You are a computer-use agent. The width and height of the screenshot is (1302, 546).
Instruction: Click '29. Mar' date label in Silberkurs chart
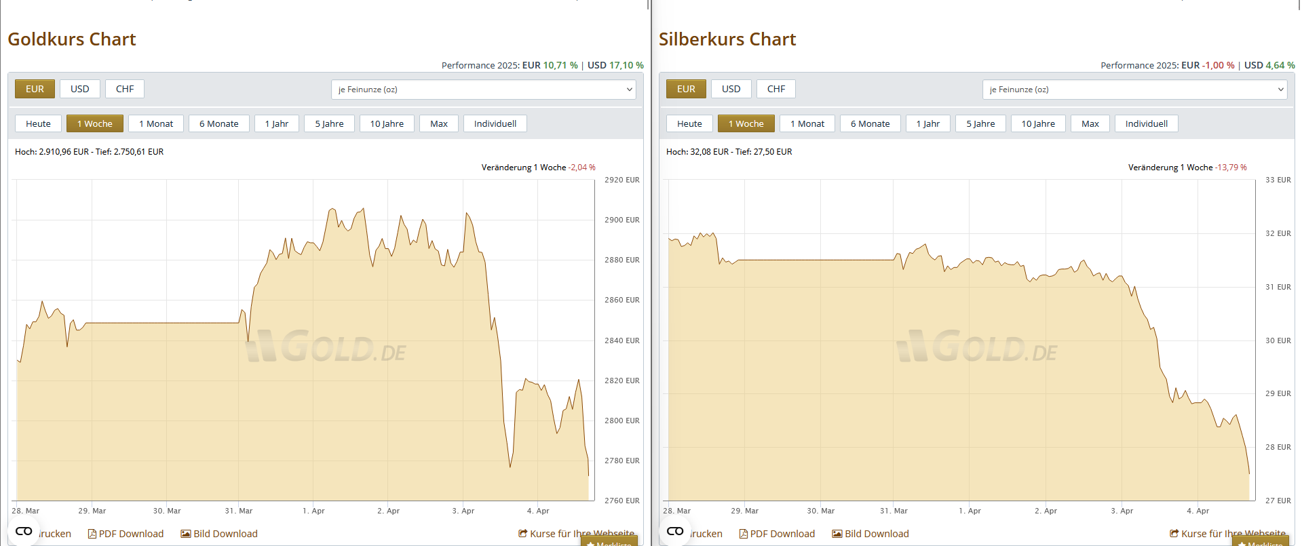pos(745,511)
